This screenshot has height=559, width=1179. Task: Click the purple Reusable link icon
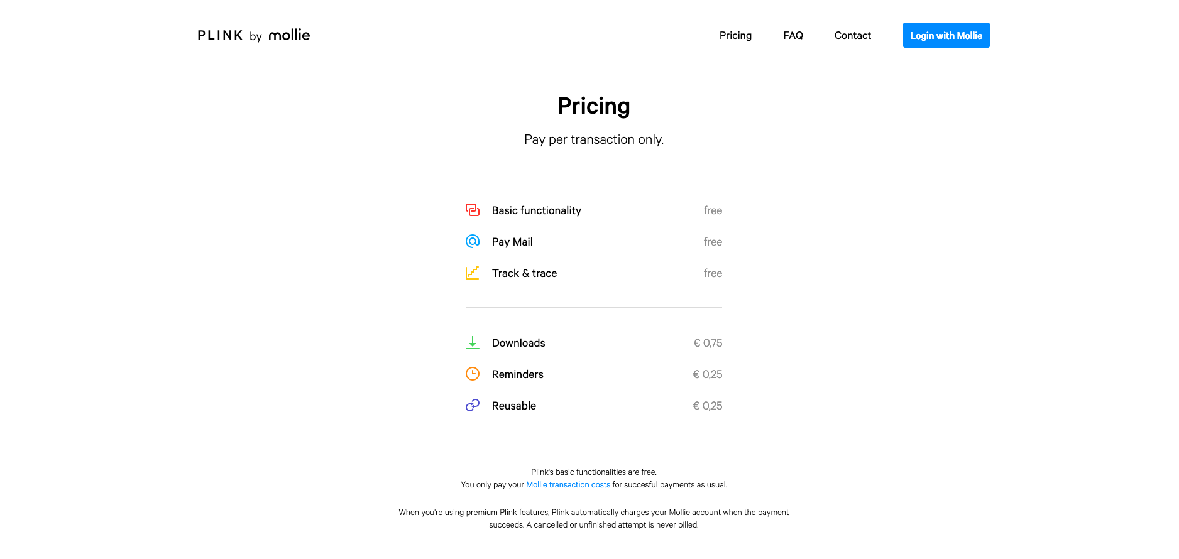click(x=473, y=405)
